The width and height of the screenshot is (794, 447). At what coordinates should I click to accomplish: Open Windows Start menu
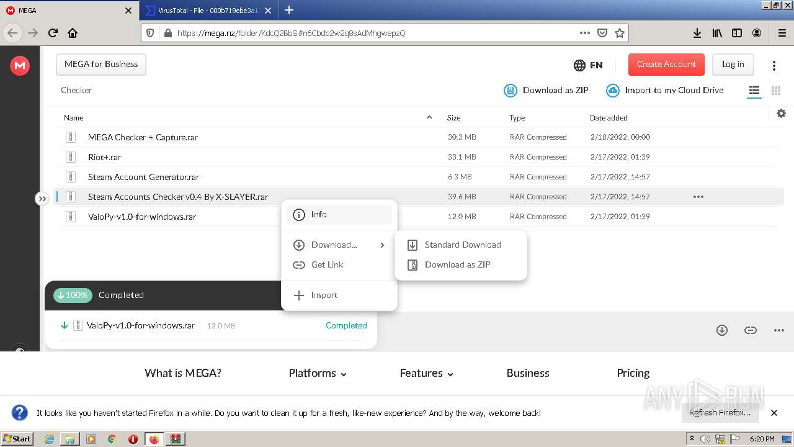pyautogui.click(x=17, y=438)
